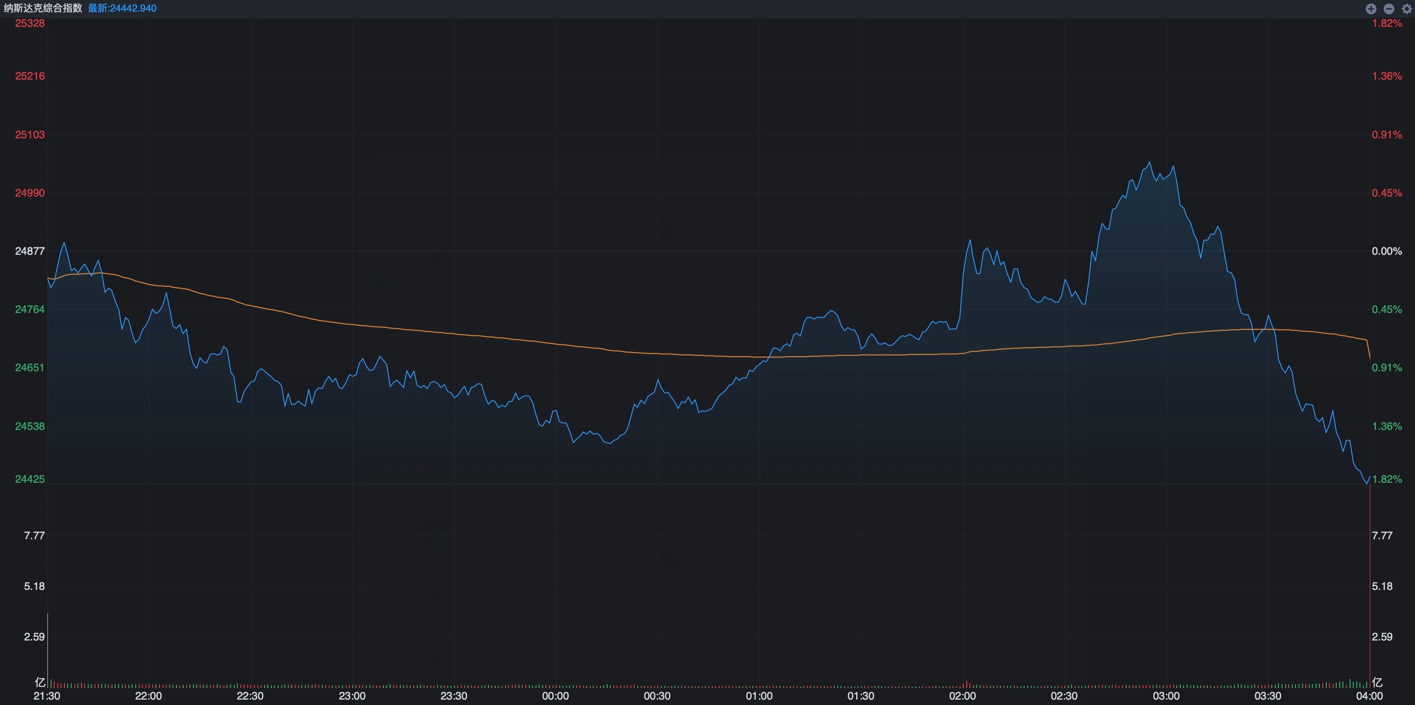Screen dimensions: 1415x705
Task: Click the 24877 baseline price label
Action: click(30, 251)
